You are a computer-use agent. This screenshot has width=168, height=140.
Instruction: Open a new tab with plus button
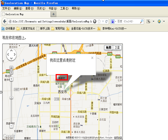point(54,14)
